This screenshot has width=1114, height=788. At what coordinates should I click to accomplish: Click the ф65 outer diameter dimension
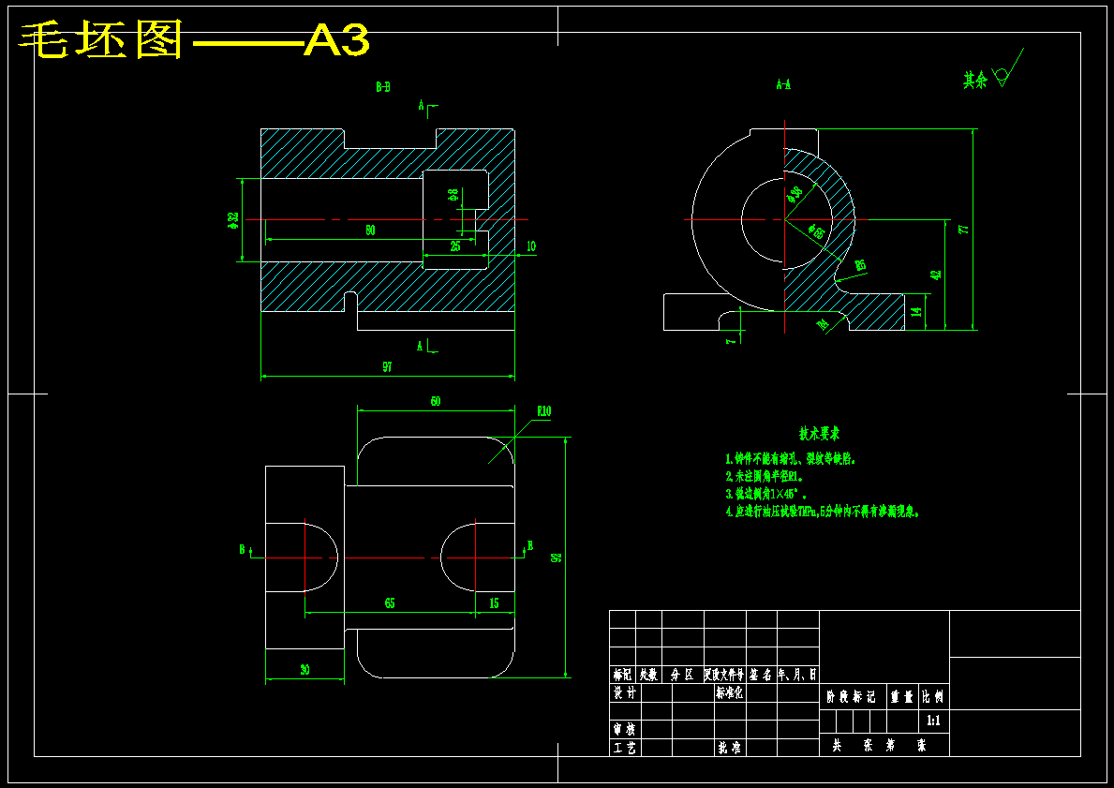pyautogui.click(x=816, y=231)
